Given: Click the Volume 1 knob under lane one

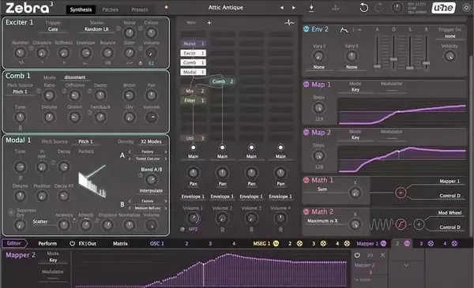Looking at the screenshot, I should click(x=194, y=218).
